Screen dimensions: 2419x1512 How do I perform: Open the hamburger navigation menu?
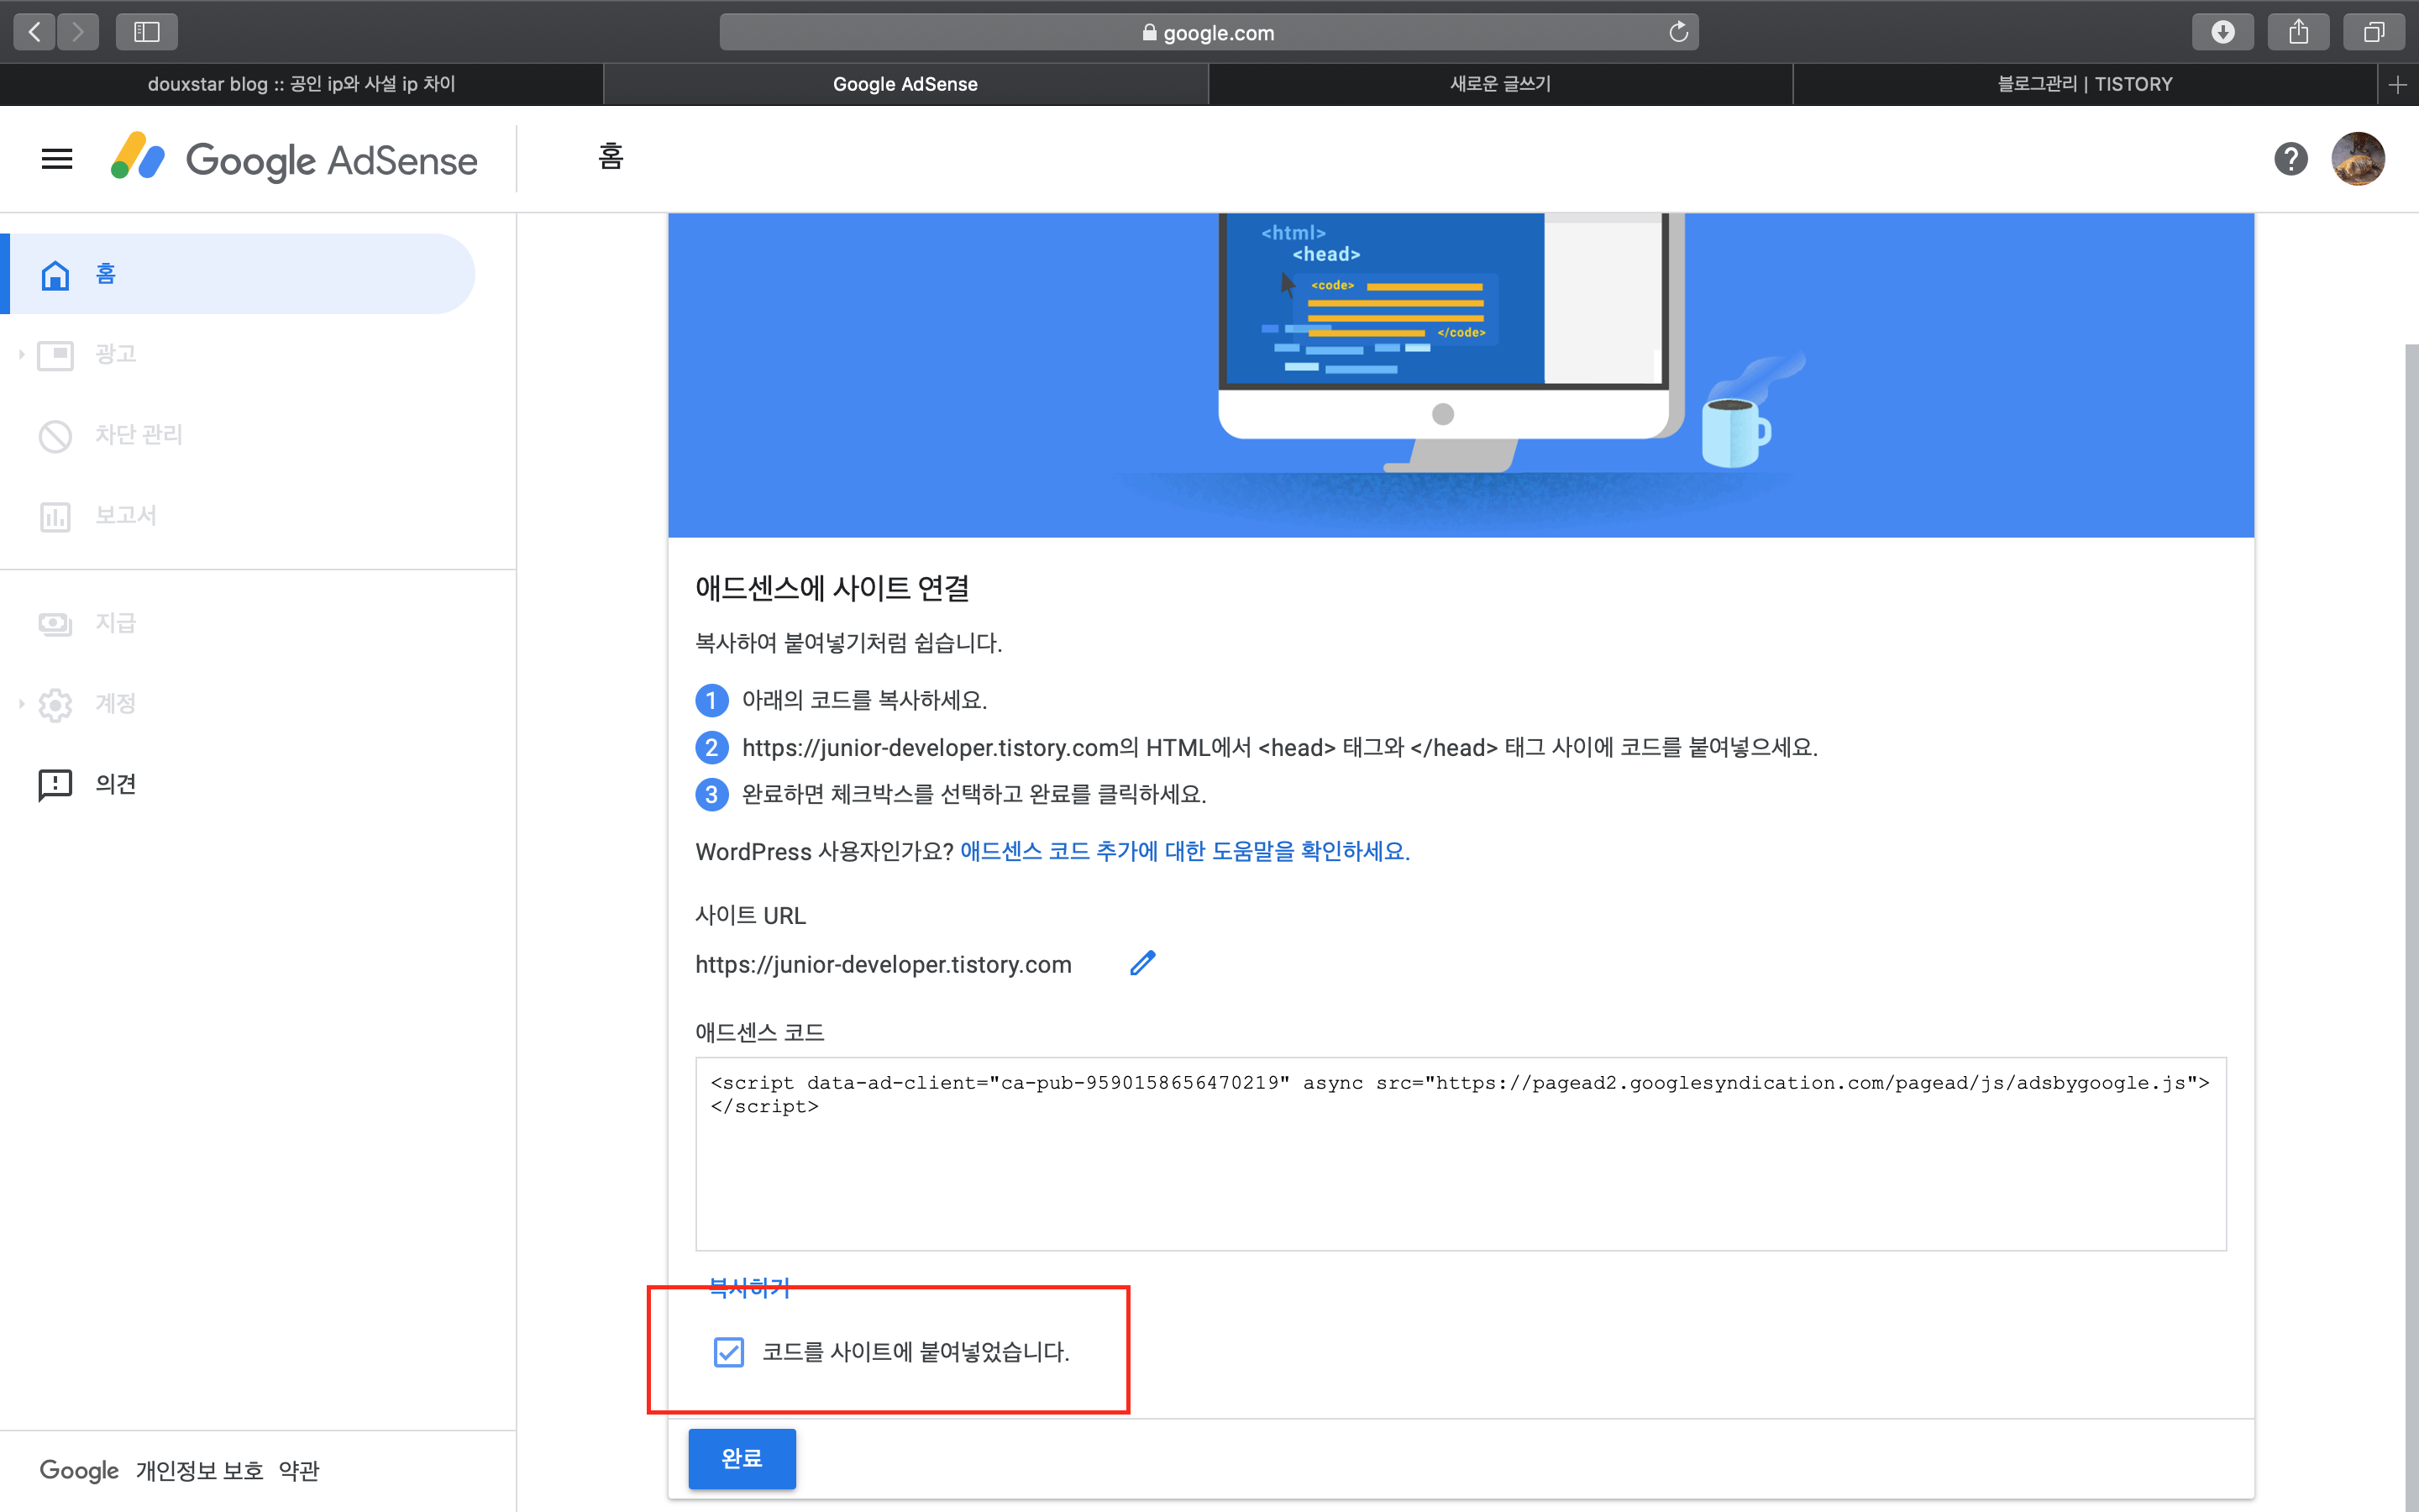57,159
